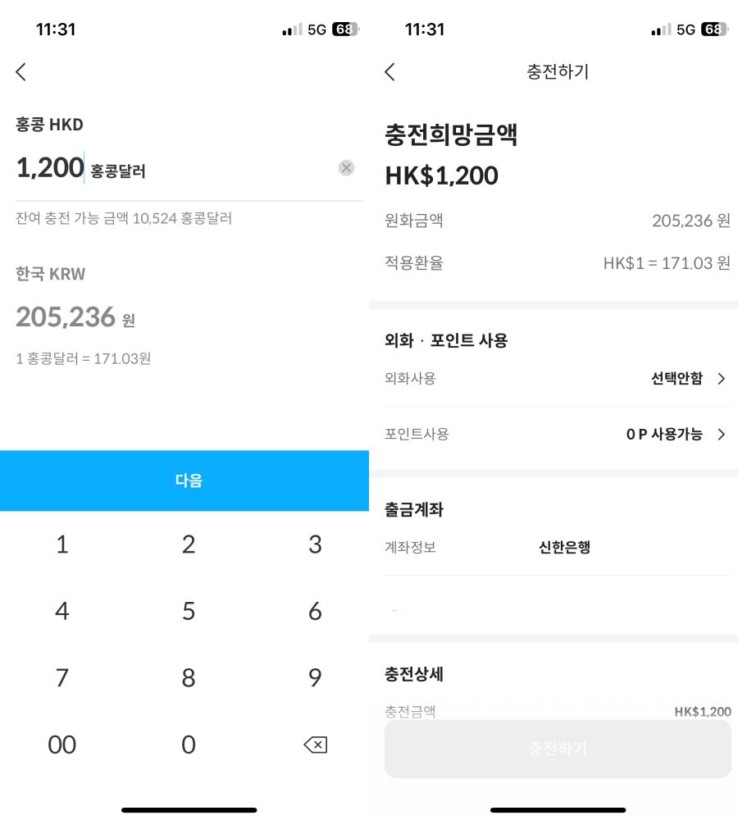The image size is (738, 820).
Task: Tap the 00 key on the keypad
Action: [x=61, y=745]
